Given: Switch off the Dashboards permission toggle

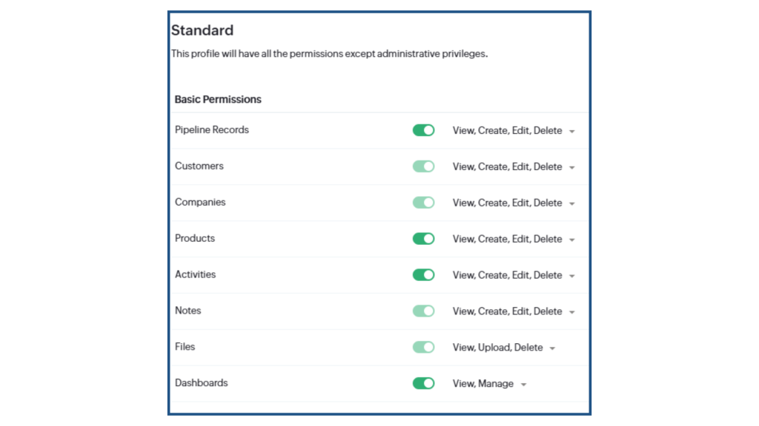Looking at the screenshot, I should coord(423,384).
